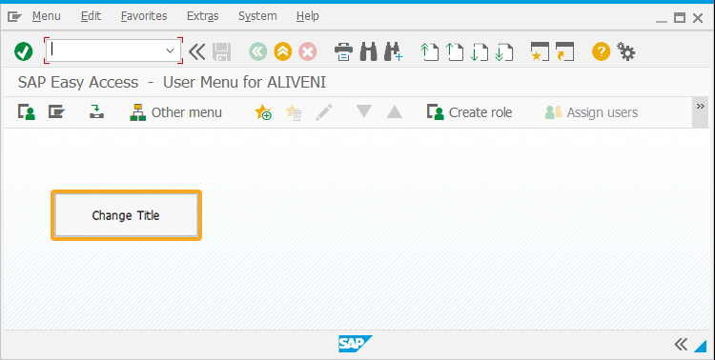Click the binoculars Find icon
Image resolution: width=715 pixels, height=360 pixels.
tap(368, 51)
